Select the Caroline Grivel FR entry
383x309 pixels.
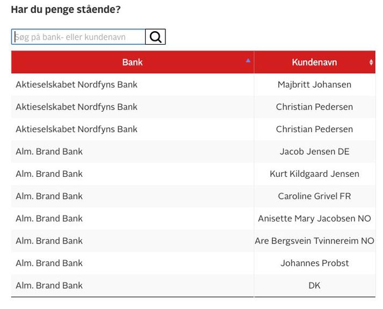[315, 196]
